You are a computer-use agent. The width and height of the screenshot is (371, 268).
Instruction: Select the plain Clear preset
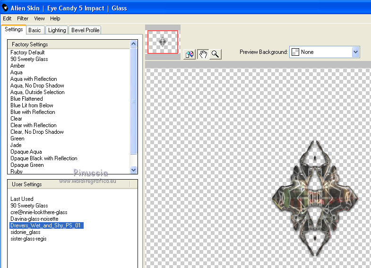coord(16,119)
